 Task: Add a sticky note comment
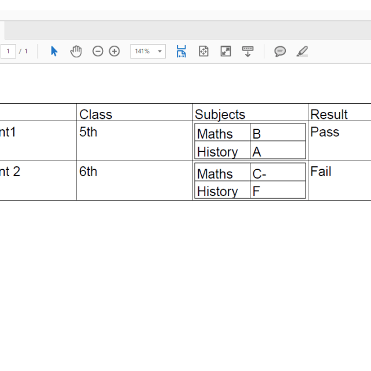coord(280,52)
